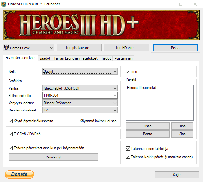This screenshot has height=182, width=203.
Task: Open the Tämän Launcherin asetukset tab
Action: [x=76, y=58]
